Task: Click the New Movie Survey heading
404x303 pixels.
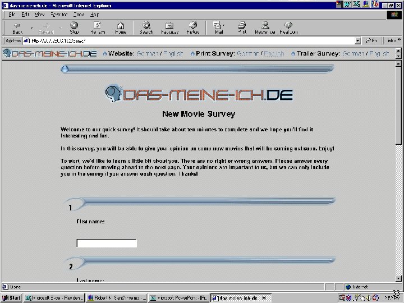Action: [199, 114]
